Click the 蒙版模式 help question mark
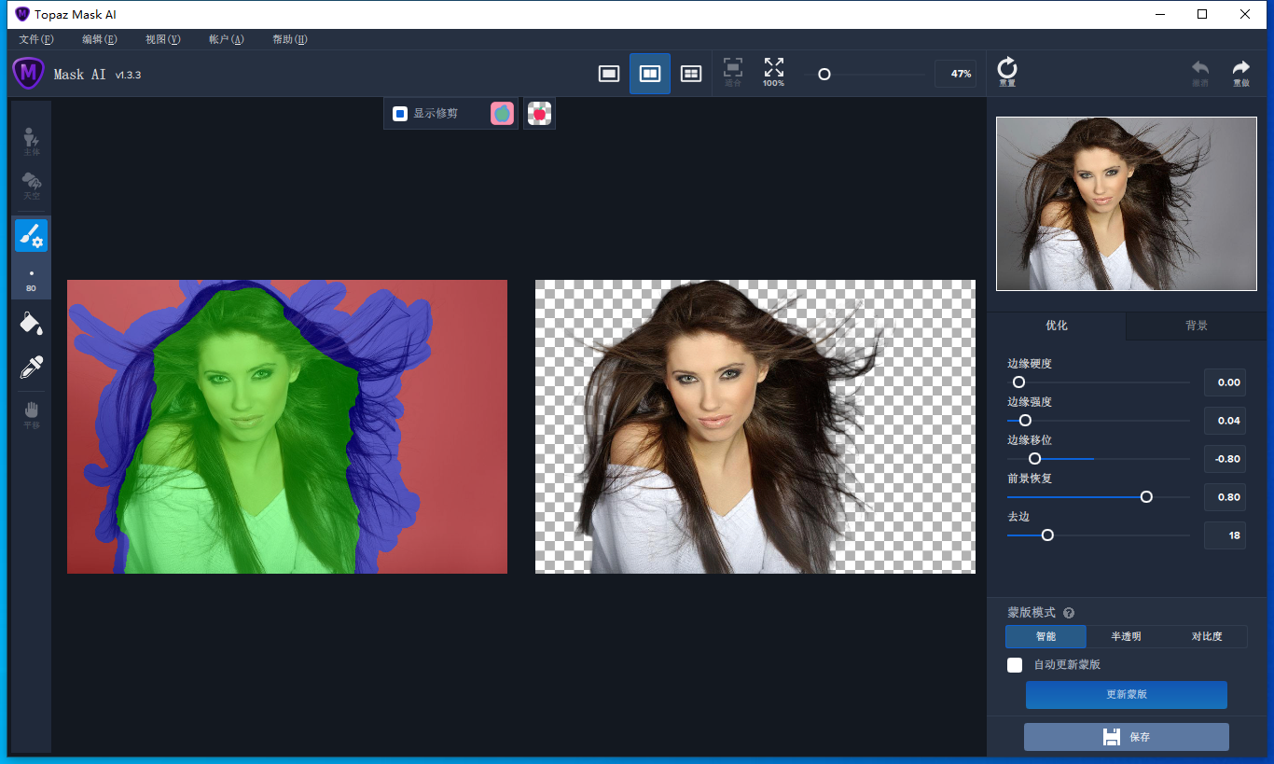The width and height of the screenshot is (1274, 764). tap(1069, 613)
